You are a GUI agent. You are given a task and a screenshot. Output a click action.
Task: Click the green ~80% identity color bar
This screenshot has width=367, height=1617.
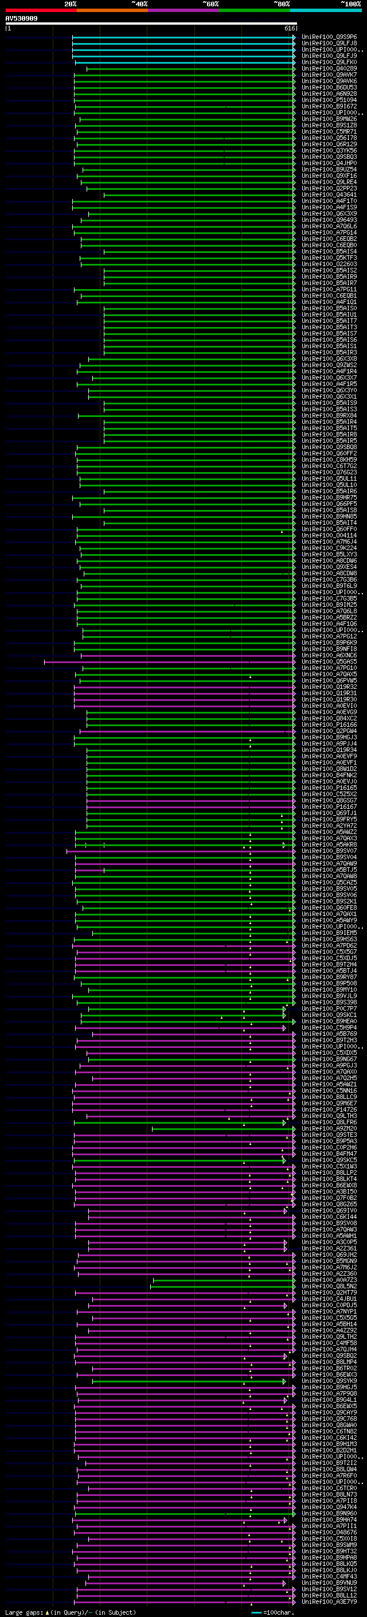point(255,10)
